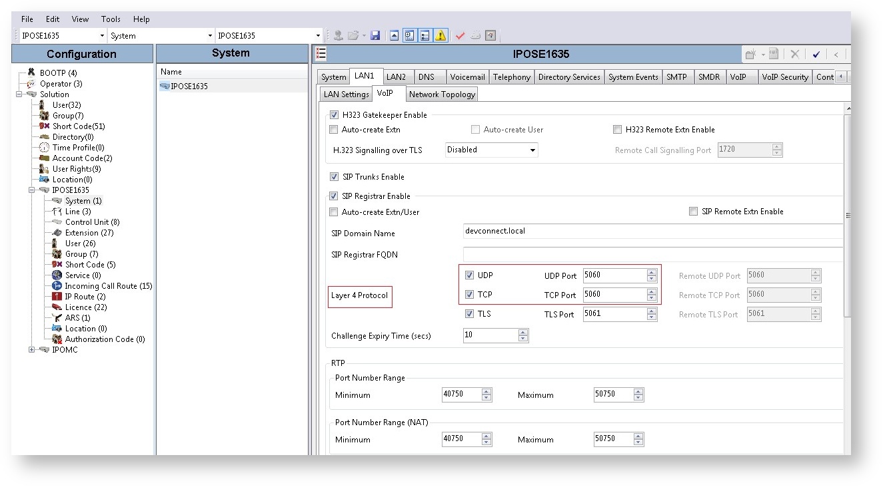Open a configuration with the folder toolbar icon

click(353, 35)
